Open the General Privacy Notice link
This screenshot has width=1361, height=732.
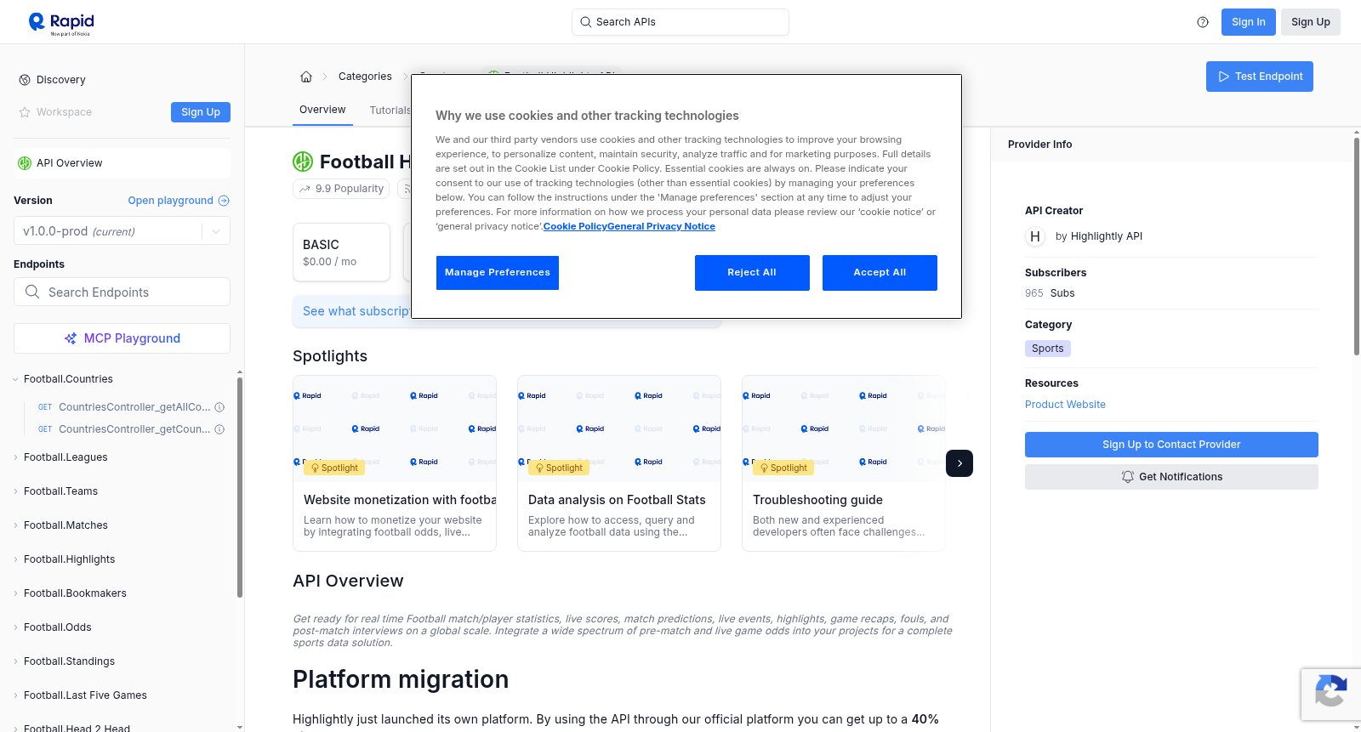[662, 226]
